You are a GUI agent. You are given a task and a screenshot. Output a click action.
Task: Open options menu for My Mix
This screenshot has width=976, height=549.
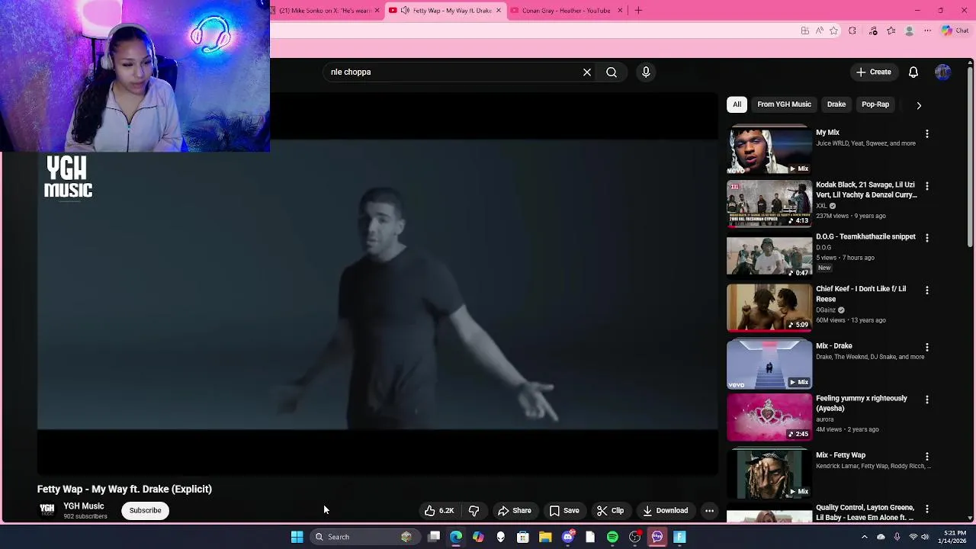(x=927, y=133)
